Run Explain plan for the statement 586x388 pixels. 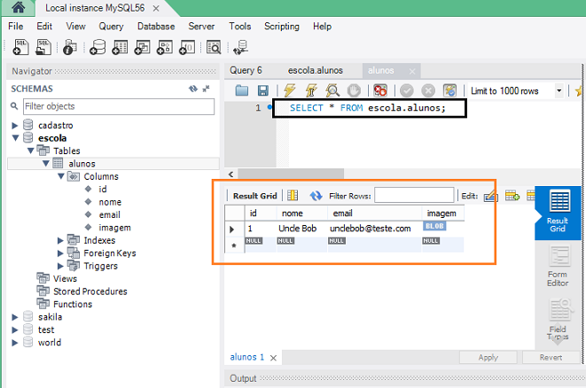click(332, 90)
